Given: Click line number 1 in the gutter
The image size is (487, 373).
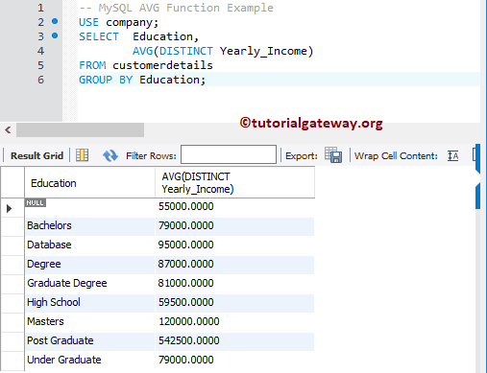Looking at the screenshot, I should tap(40, 8).
